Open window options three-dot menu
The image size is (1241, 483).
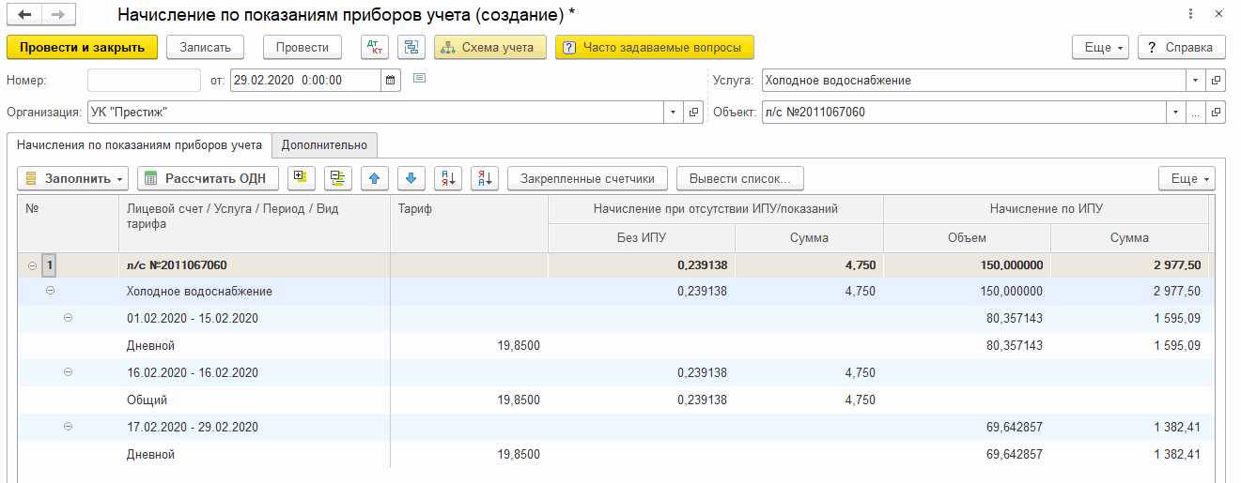[x=1191, y=15]
